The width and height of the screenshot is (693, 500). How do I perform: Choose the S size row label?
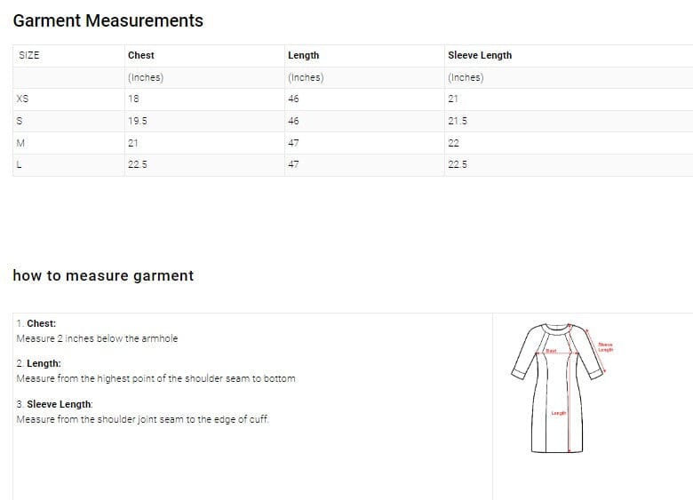pos(20,121)
